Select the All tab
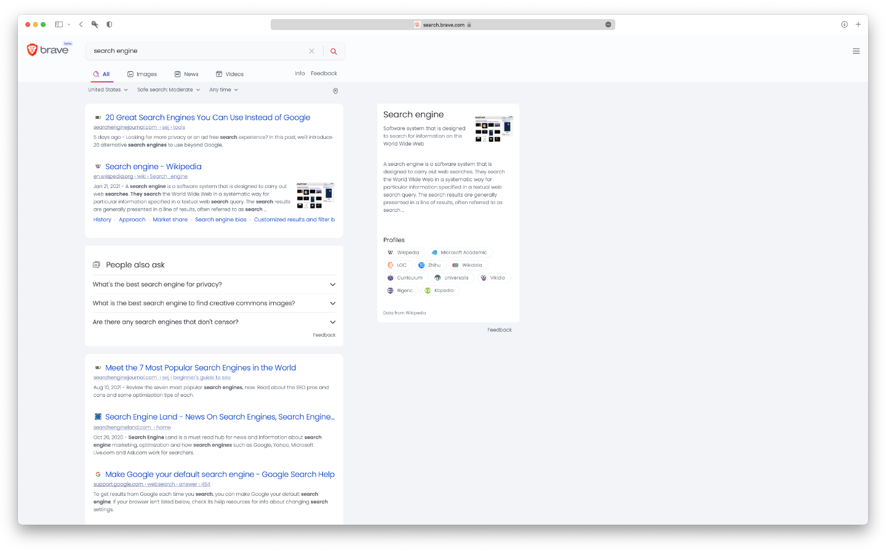The width and height of the screenshot is (886, 553). point(102,74)
